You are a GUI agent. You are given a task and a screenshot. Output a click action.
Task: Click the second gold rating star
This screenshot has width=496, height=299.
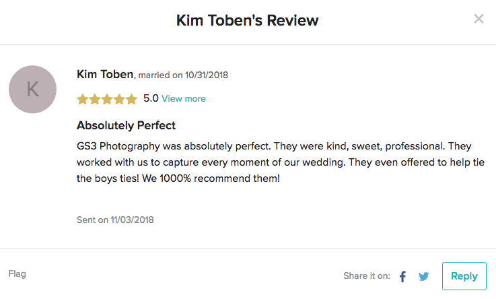(95, 99)
